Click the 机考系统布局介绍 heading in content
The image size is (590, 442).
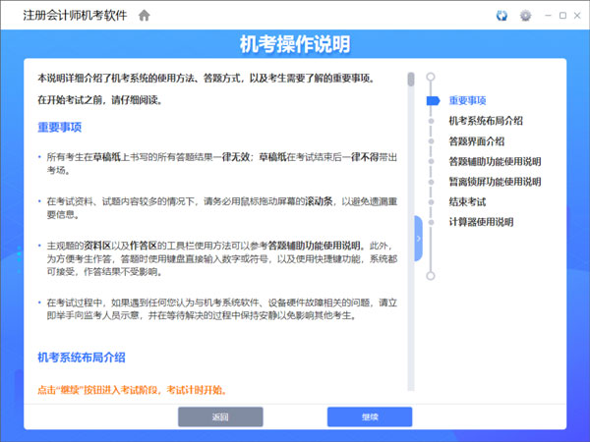pos(82,358)
